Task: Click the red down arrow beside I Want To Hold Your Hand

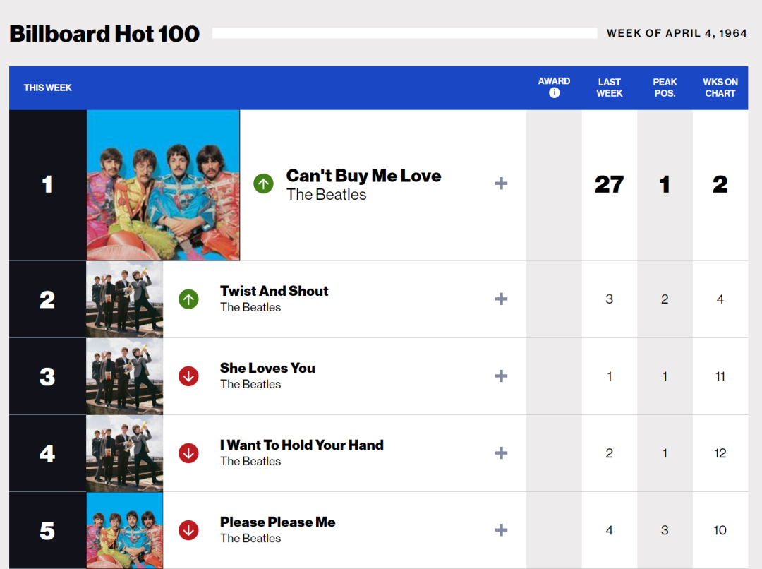Action: pyautogui.click(x=188, y=453)
